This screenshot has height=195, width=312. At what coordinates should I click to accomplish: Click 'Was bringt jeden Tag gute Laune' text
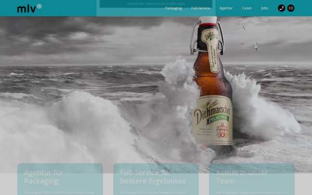click(x=251, y=192)
